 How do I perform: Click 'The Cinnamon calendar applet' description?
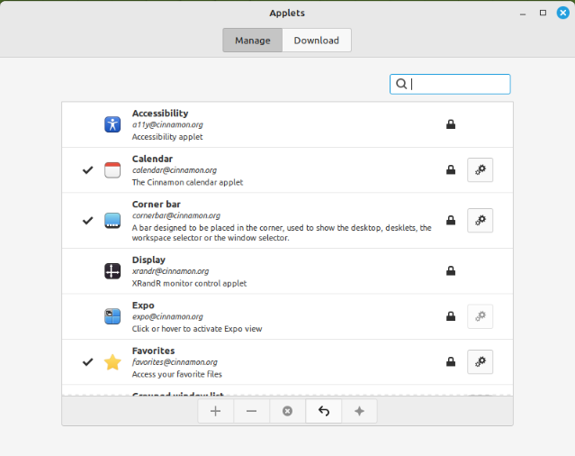(187, 182)
